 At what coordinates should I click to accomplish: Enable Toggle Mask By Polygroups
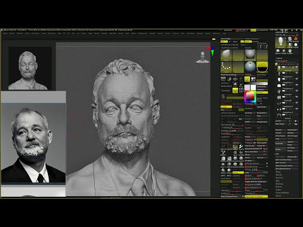[256, 182]
